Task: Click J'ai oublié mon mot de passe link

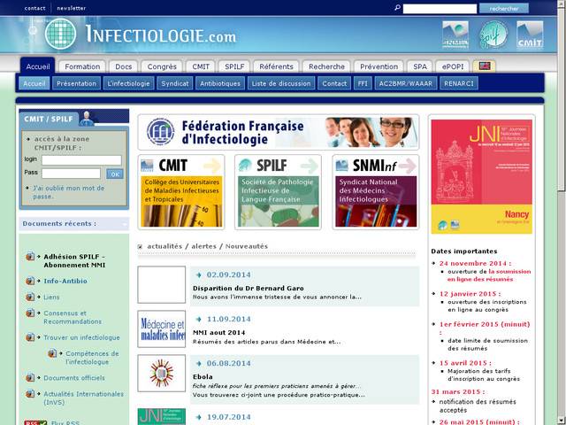Action: (69, 192)
